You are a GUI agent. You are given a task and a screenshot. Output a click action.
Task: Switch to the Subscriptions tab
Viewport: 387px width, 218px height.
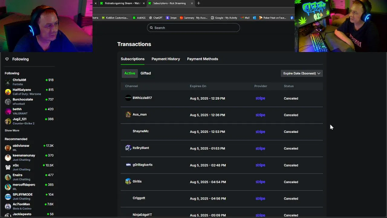pos(132,59)
